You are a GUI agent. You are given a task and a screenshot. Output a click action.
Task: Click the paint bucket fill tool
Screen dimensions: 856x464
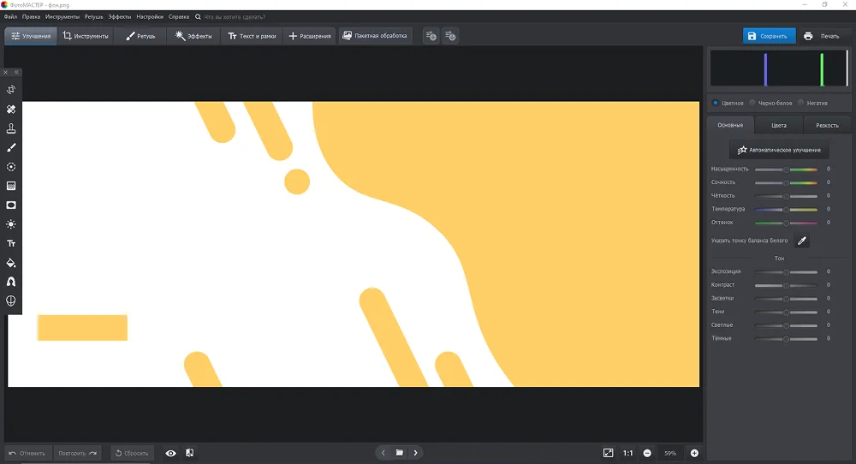[x=11, y=263]
